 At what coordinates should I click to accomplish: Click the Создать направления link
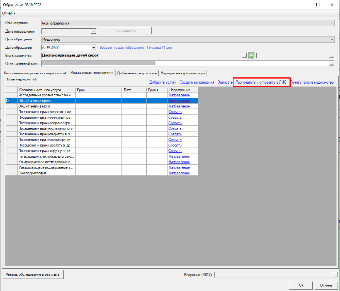[x=197, y=82]
